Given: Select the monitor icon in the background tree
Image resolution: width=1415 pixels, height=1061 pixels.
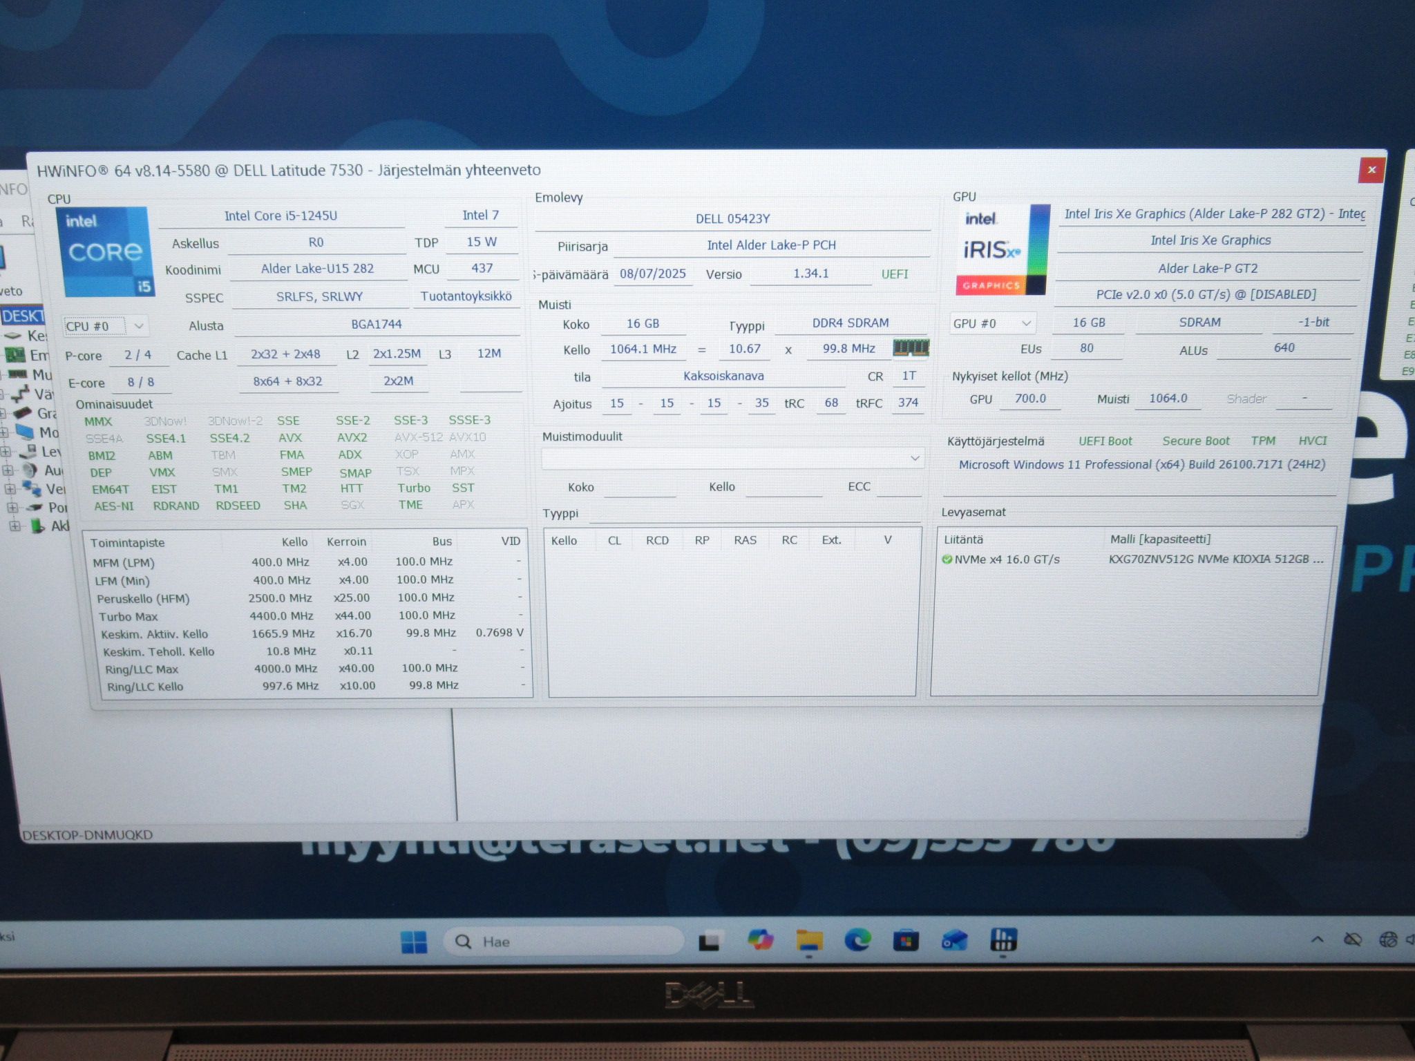Looking at the screenshot, I should (x=25, y=432).
